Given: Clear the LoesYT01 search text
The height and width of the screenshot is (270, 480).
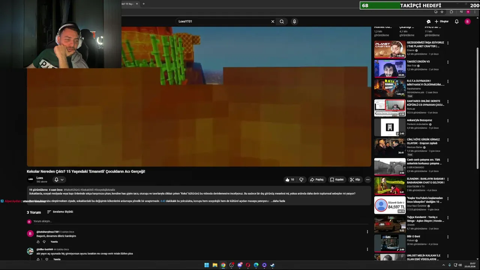Looking at the screenshot, I should [x=273, y=21].
